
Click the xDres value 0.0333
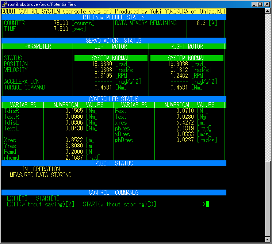185,134
